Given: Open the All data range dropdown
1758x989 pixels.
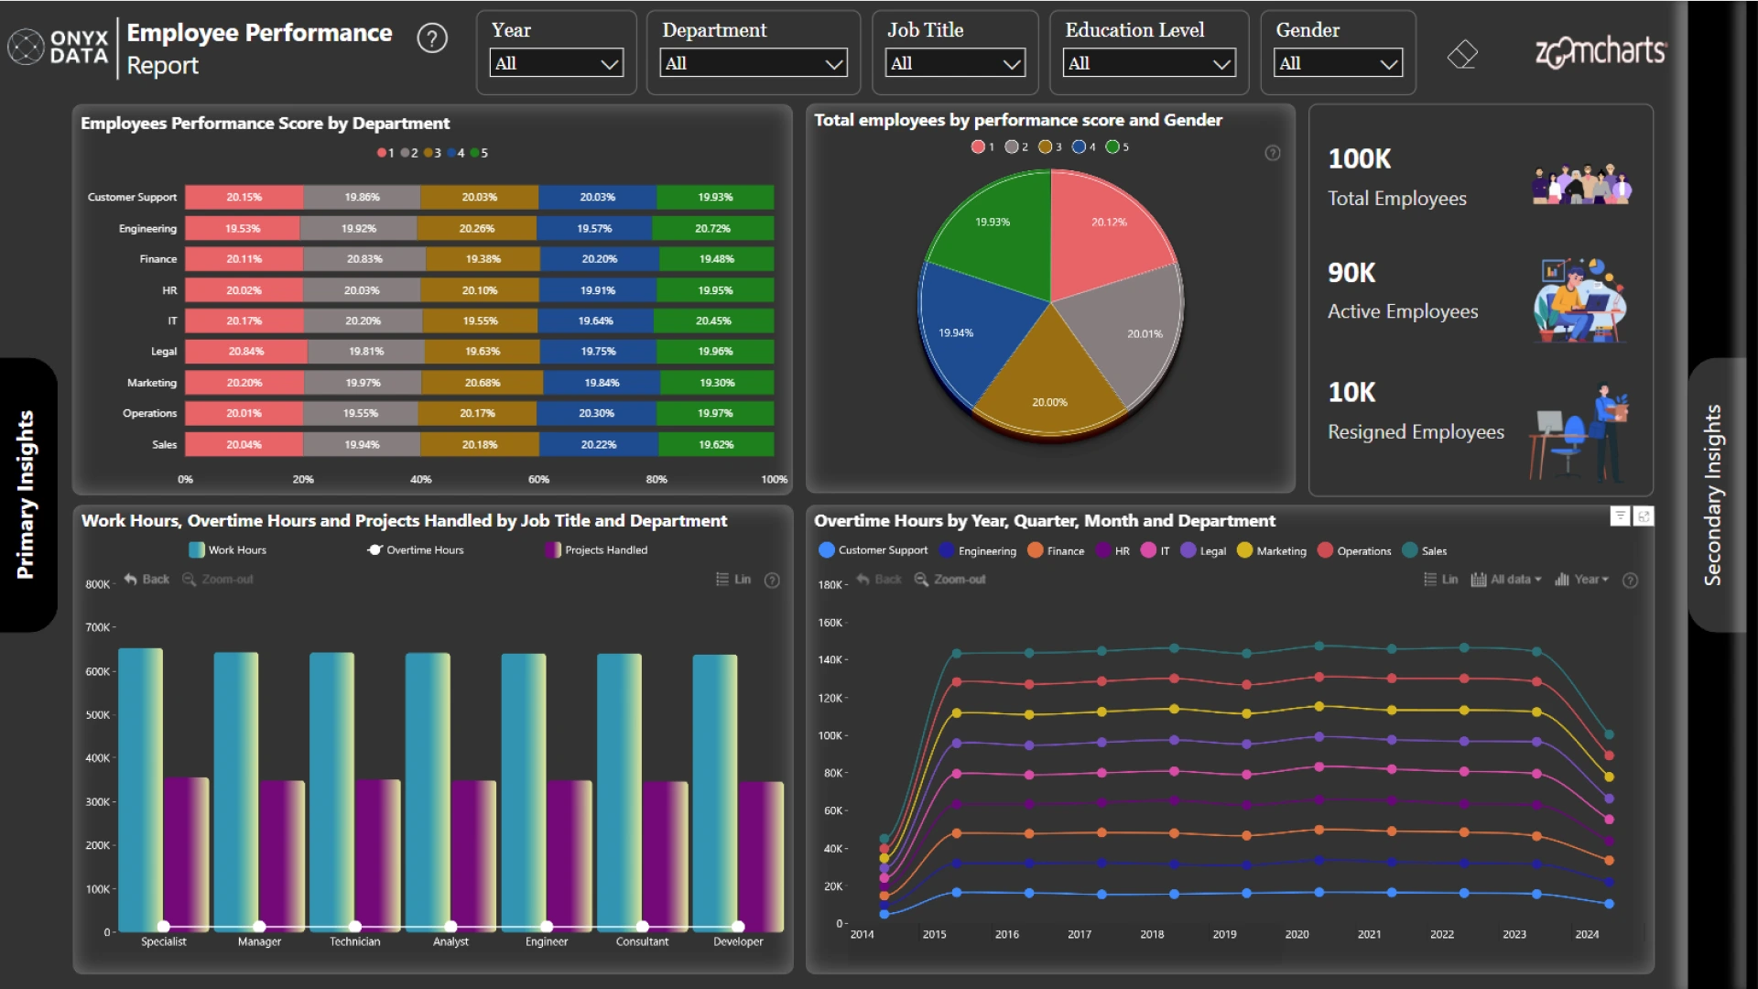Looking at the screenshot, I should coord(1506,579).
